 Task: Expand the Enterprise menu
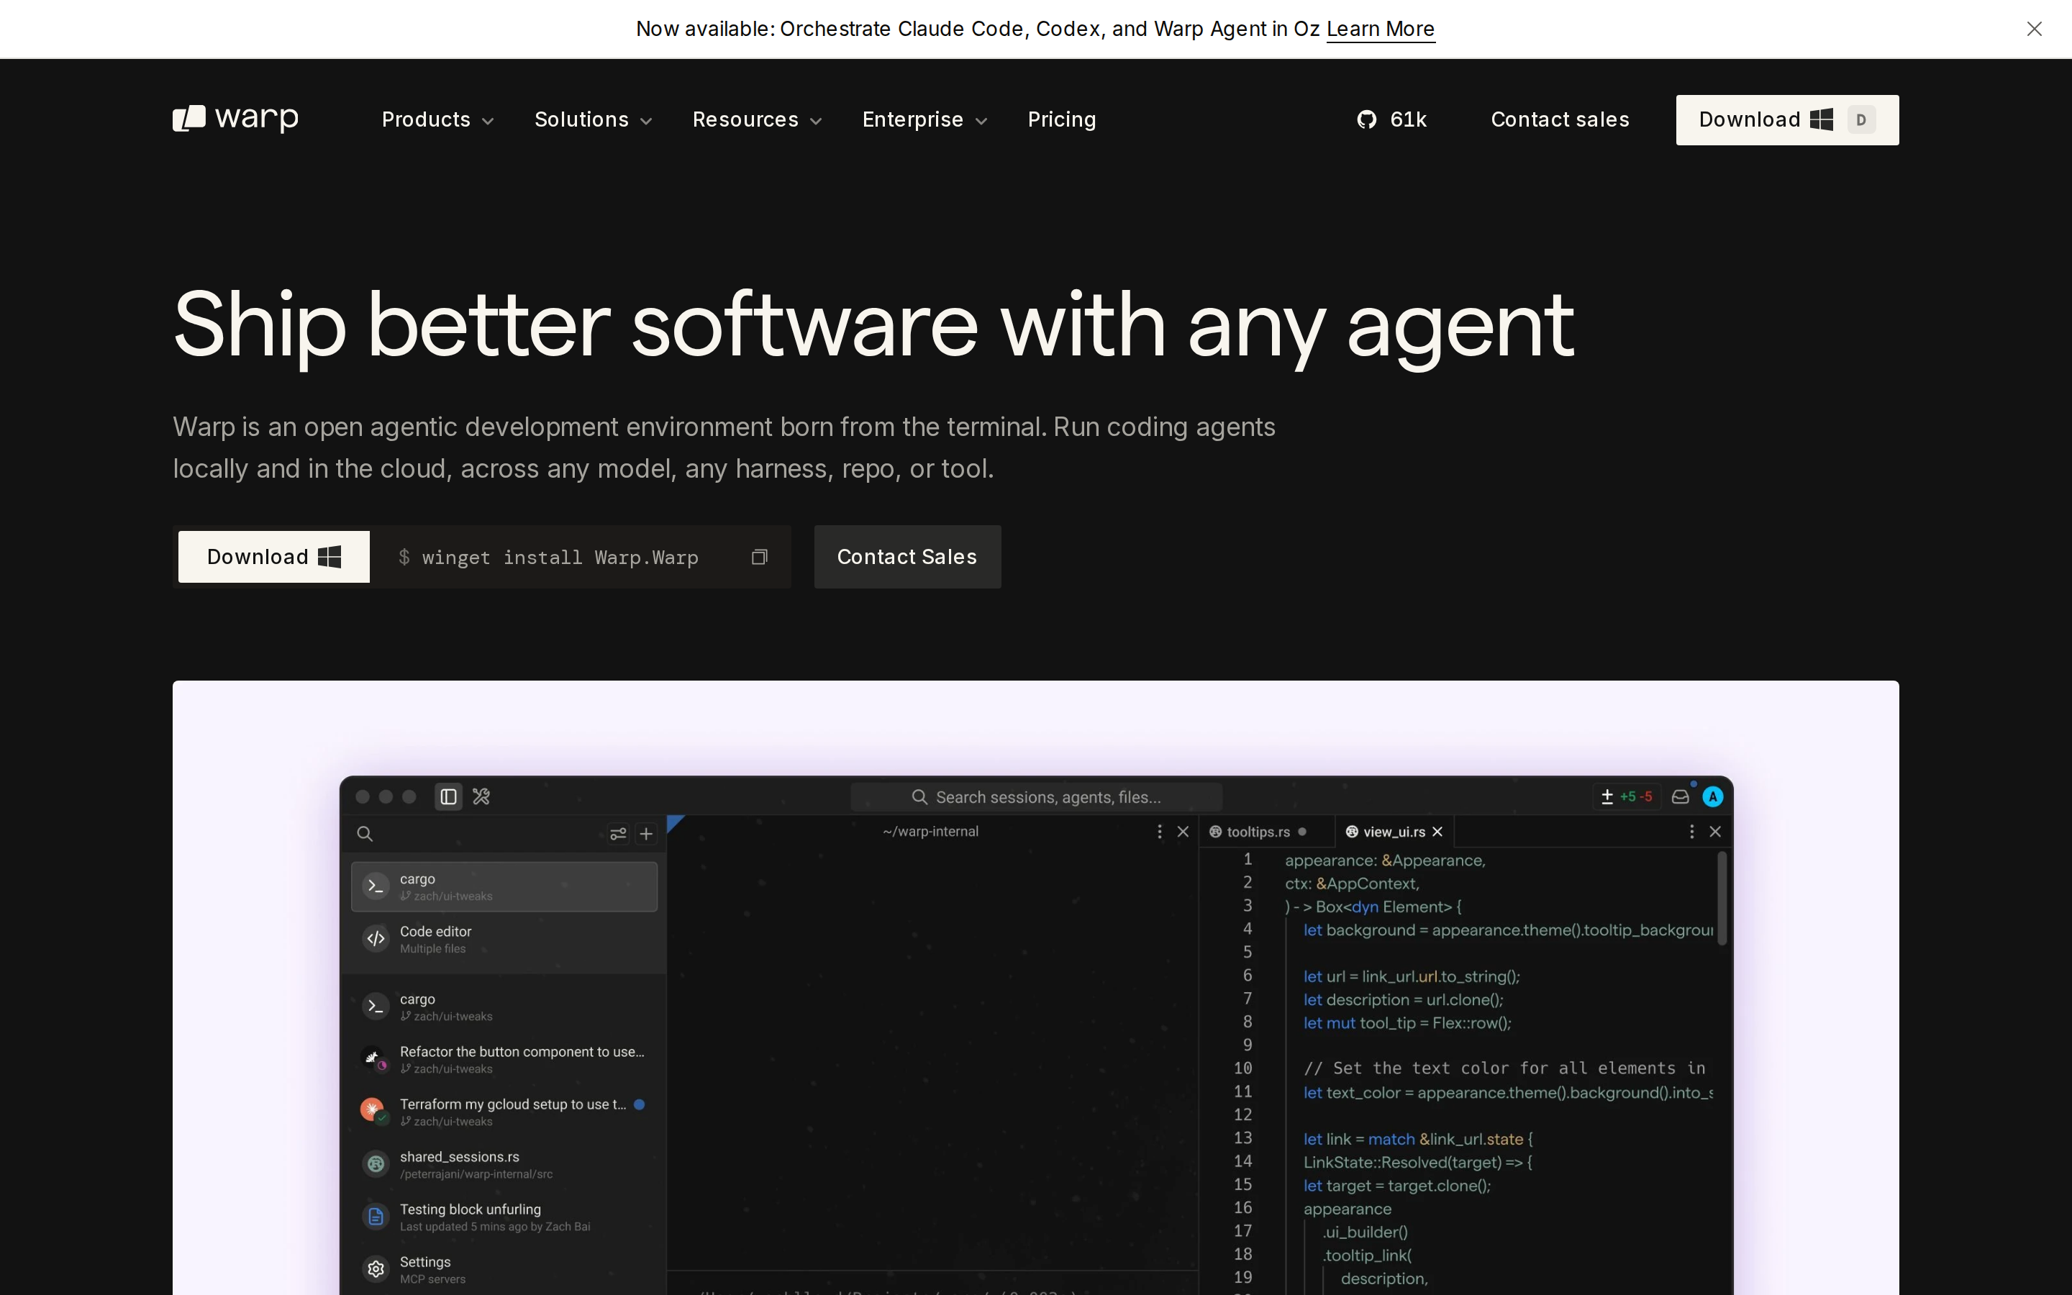[924, 120]
